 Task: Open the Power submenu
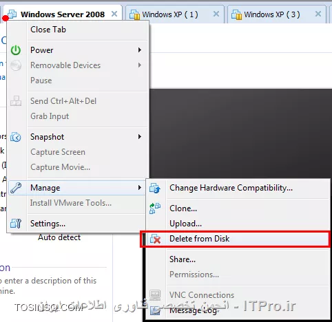click(77, 50)
